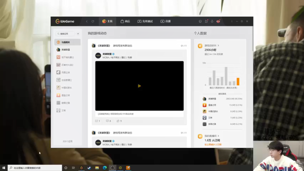This screenshot has height=171, width=304.
Task: Open Microsoft Edge from the taskbar
Action: tap(105, 168)
